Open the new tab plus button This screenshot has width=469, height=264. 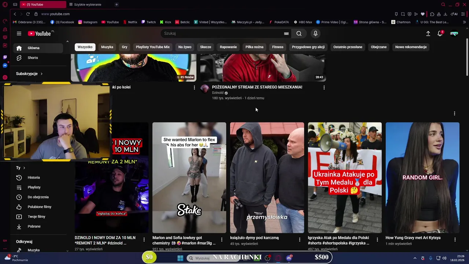pos(117,4)
